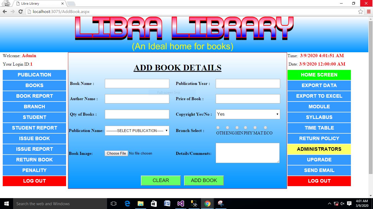Open Microsoft Word from the taskbar
373x209 pixels.
click(167, 204)
